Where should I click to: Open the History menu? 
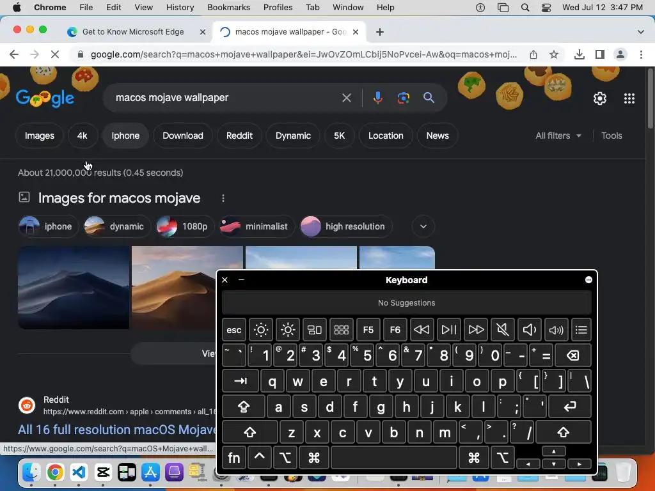(180, 8)
